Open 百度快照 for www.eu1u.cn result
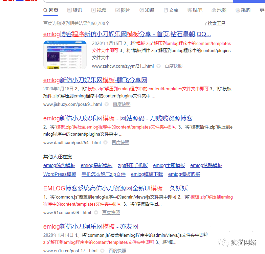This screenshot has width=265, height=254. [117, 251]
